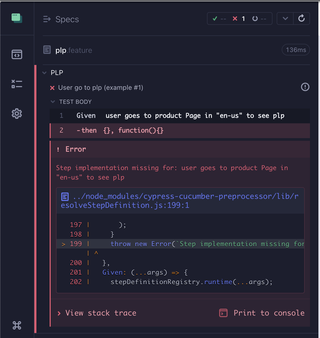Click highlighted code line 199 throw new Error
The image size is (320, 338).
(x=180, y=244)
